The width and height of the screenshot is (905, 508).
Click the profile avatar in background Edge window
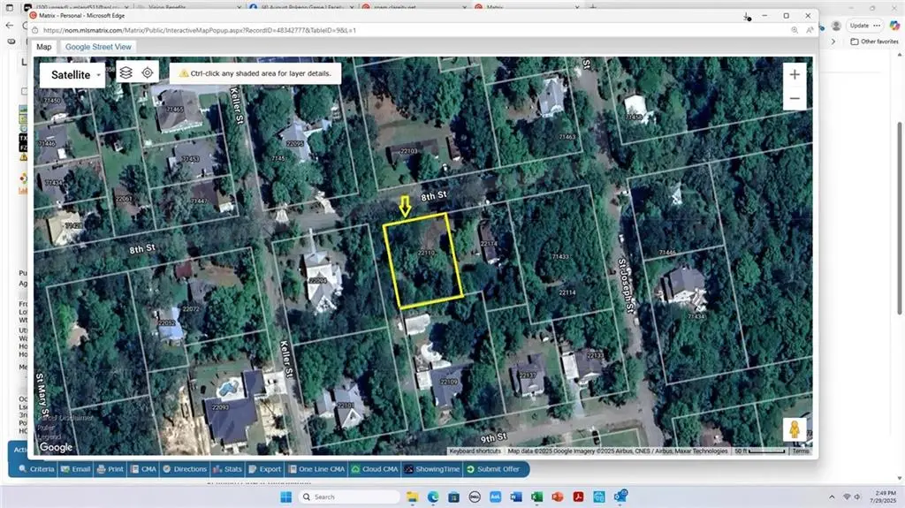coord(836,26)
